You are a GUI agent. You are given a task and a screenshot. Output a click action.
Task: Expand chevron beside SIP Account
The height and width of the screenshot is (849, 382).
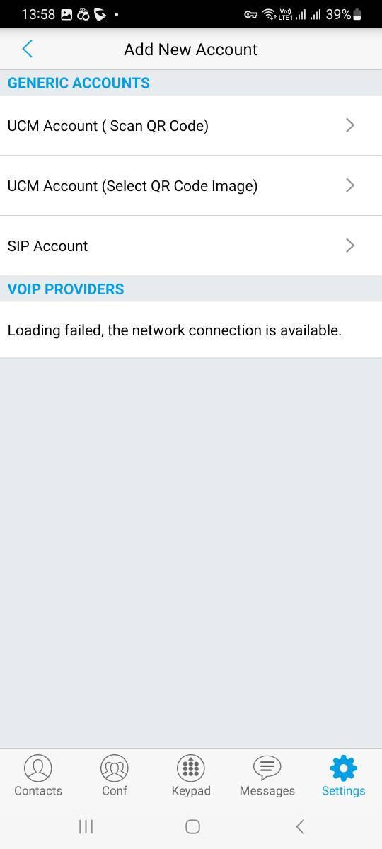coord(350,246)
